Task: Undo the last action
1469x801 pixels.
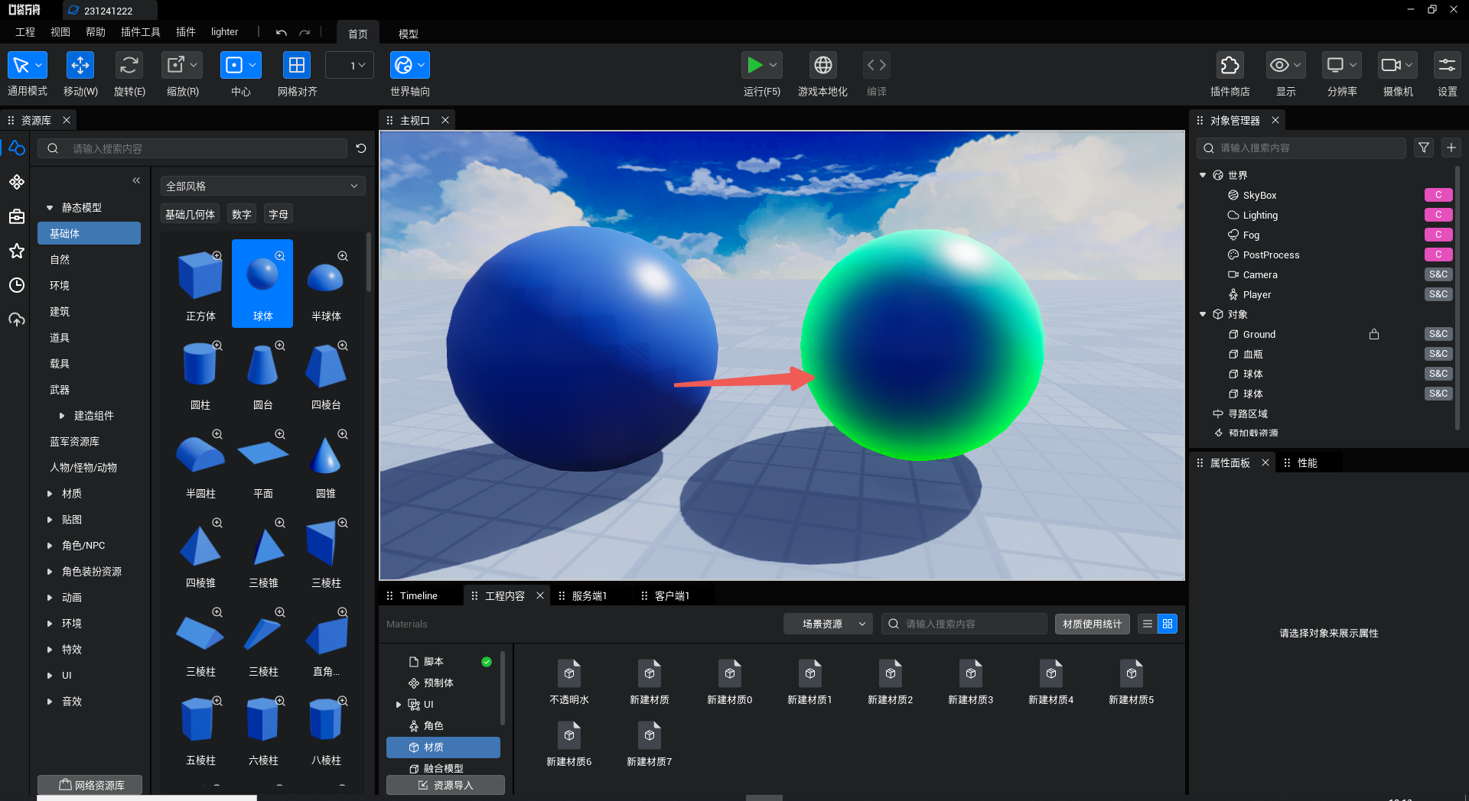Action: coord(282,33)
